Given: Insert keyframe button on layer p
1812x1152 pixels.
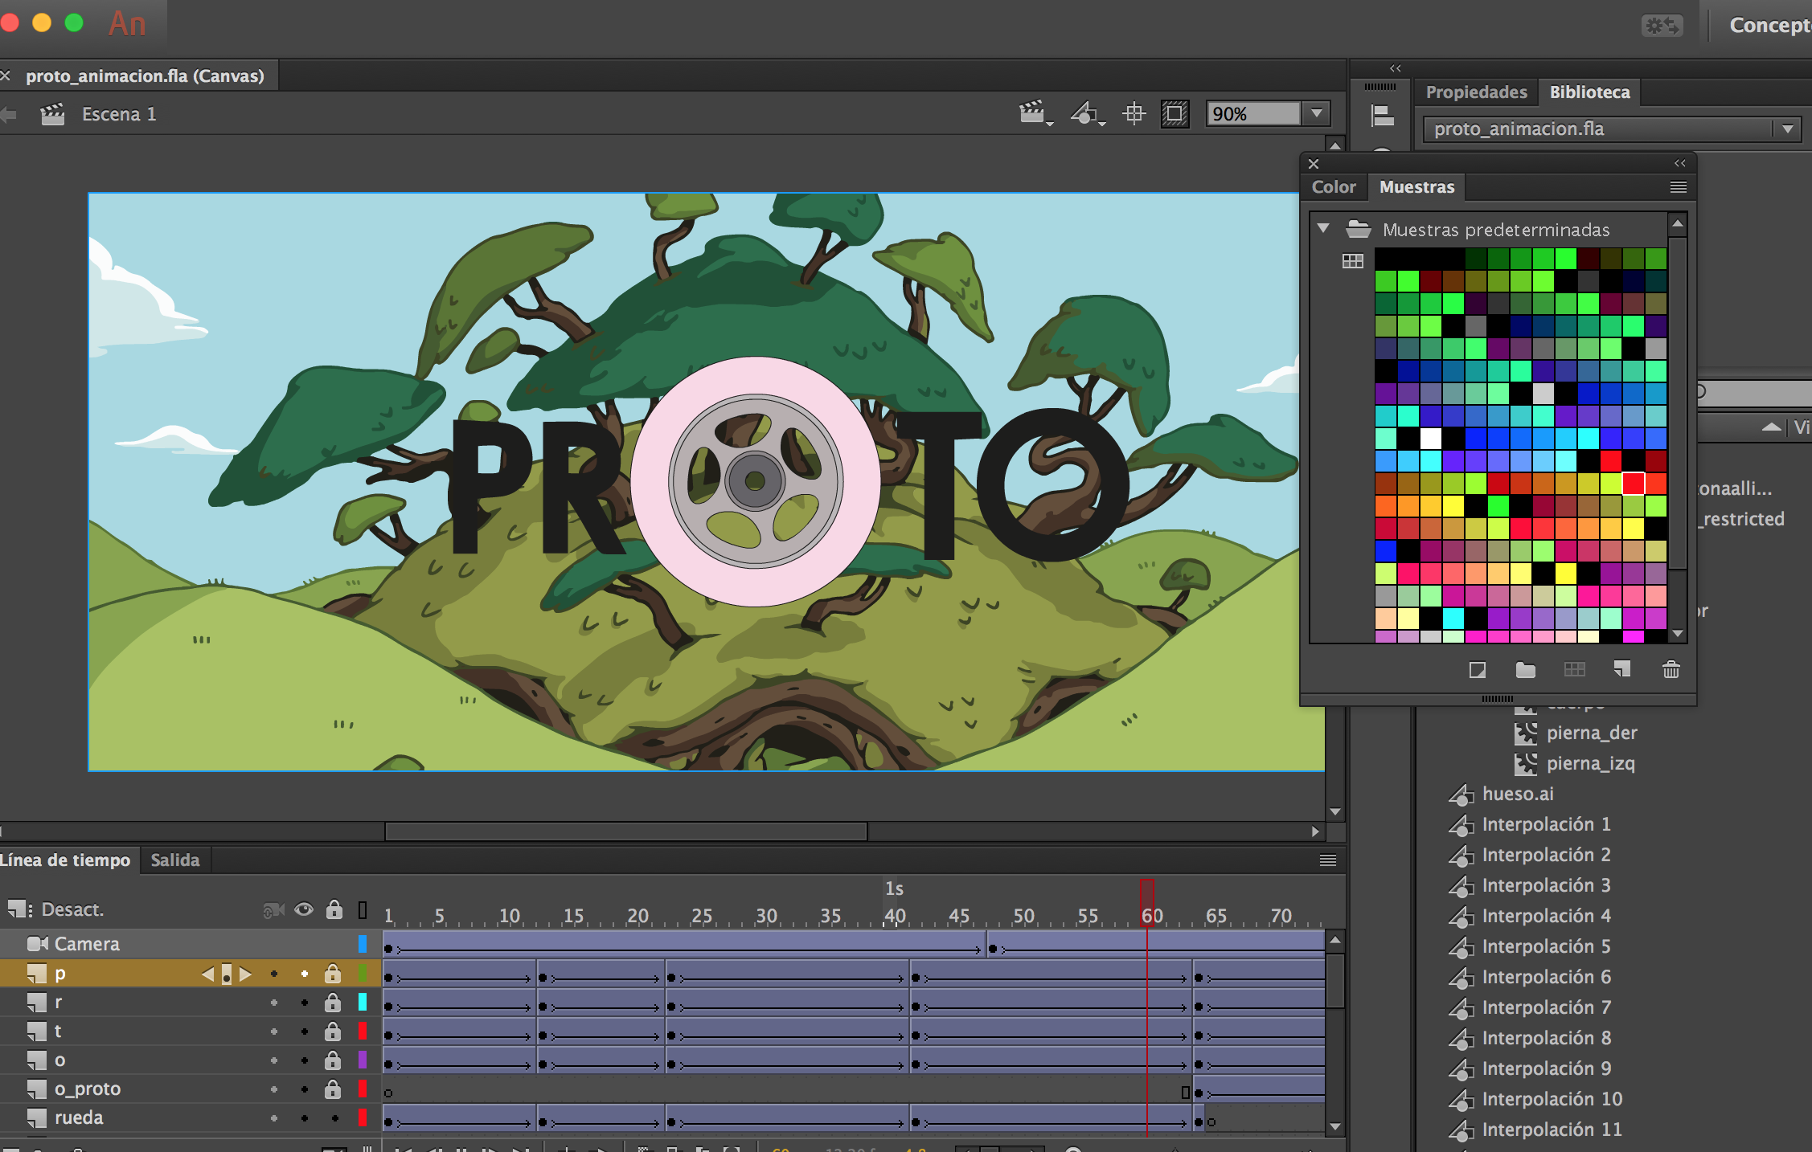Looking at the screenshot, I should [227, 974].
